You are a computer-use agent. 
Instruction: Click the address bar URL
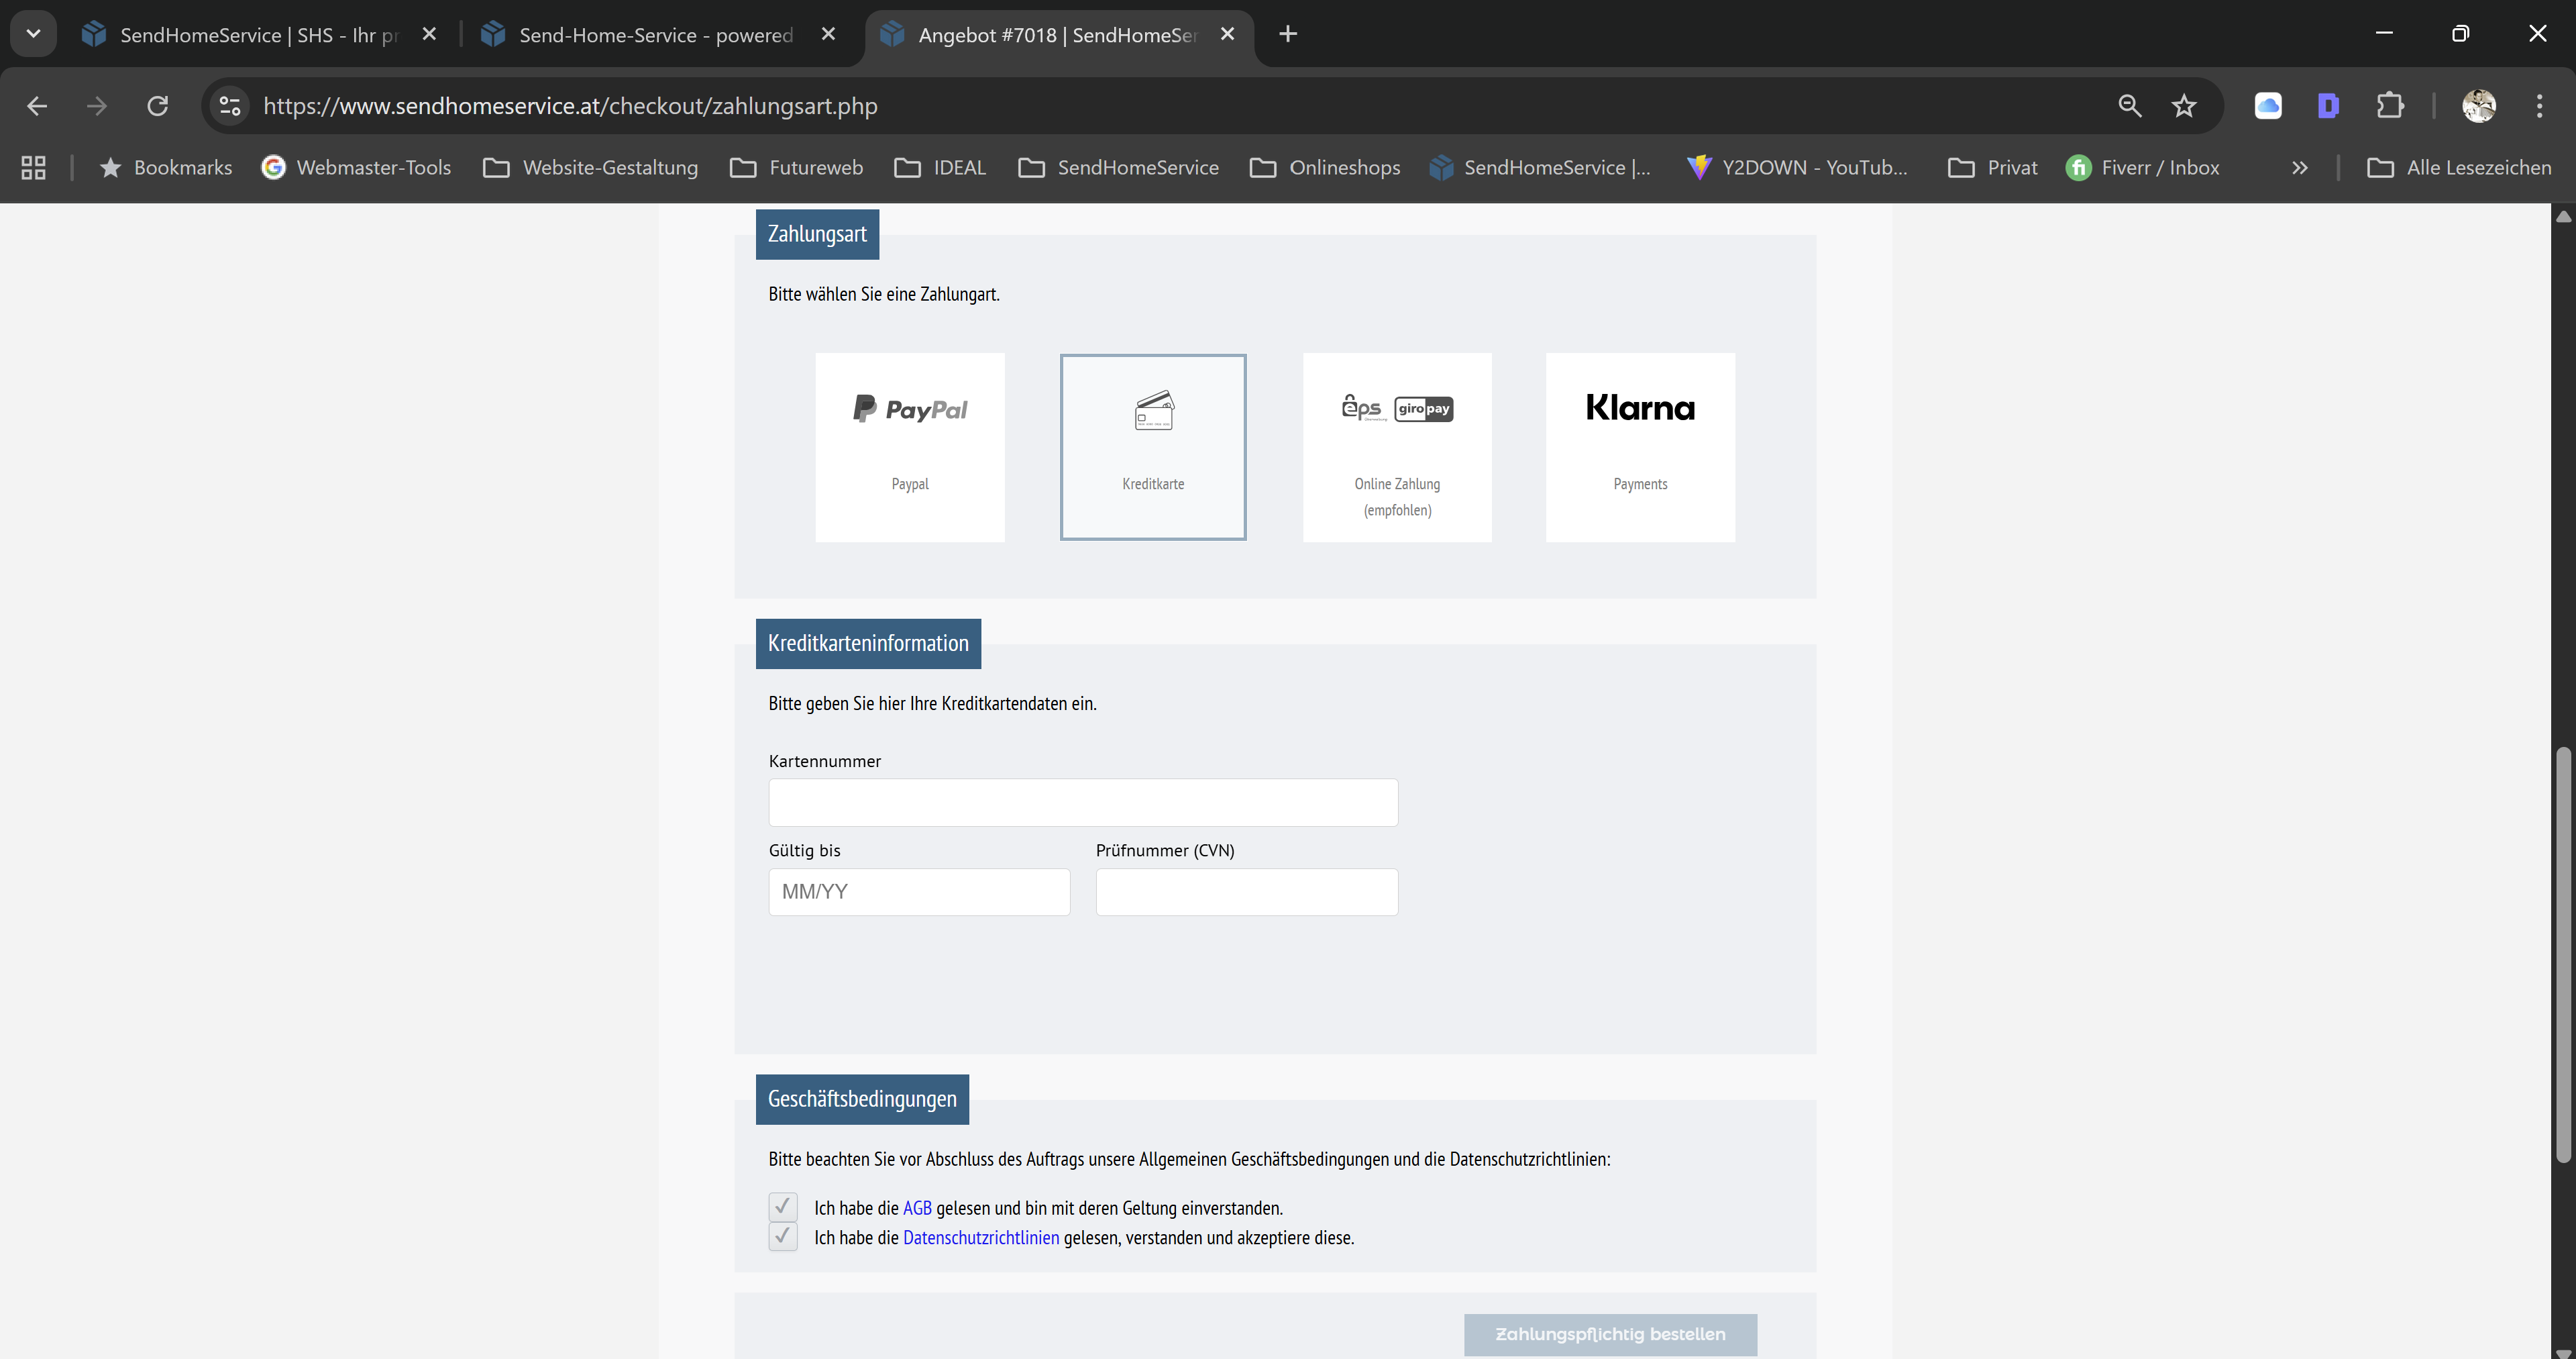[570, 106]
